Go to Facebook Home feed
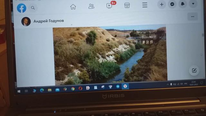The height and width of the screenshot is (116, 206). coord(73,7)
